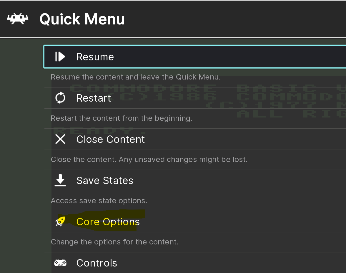
Task: Click the Controls gamepad icon
Action: click(60, 263)
